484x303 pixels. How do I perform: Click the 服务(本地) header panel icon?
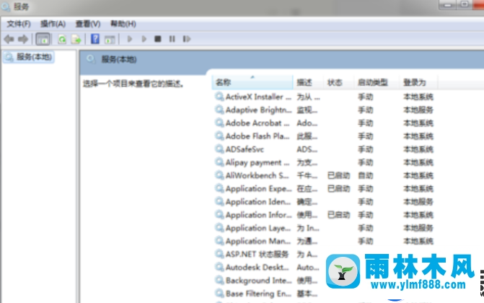pyautogui.click(x=91, y=59)
